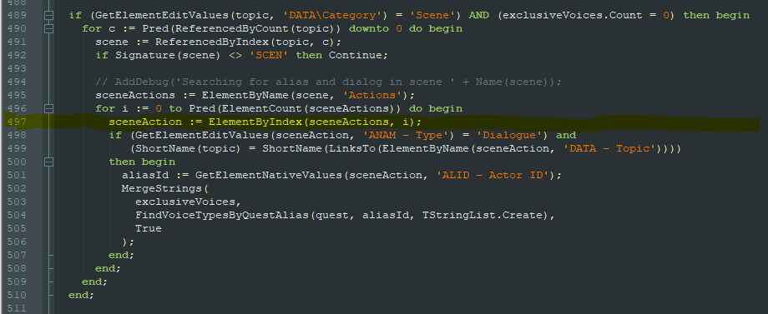Click 'GetElementNativeValues' on line 501

tap(269, 175)
